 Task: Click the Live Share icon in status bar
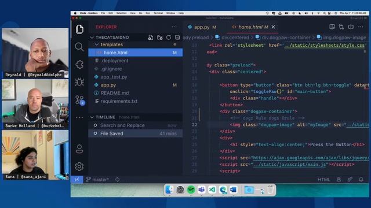point(350,180)
